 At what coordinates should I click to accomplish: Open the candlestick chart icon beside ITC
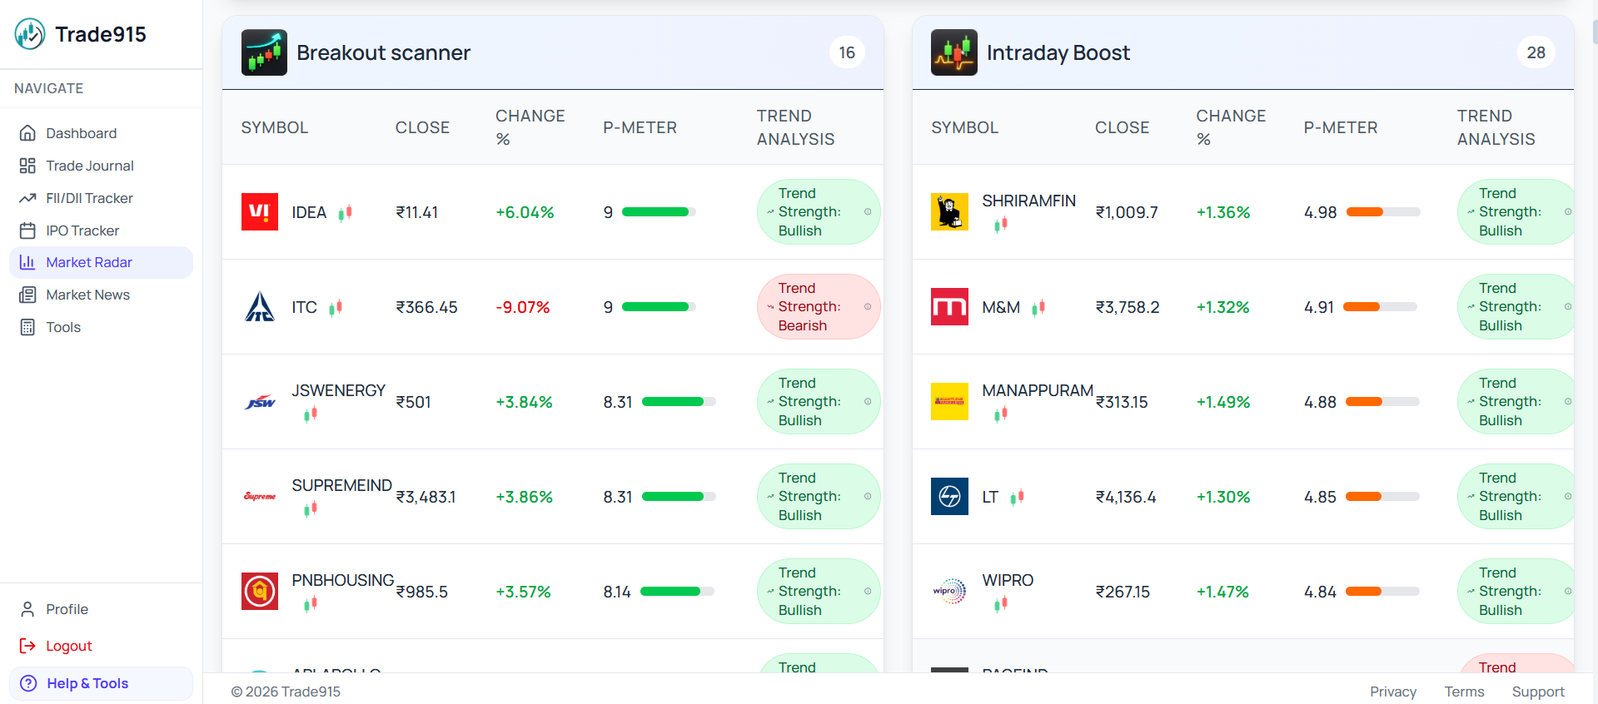336,308
